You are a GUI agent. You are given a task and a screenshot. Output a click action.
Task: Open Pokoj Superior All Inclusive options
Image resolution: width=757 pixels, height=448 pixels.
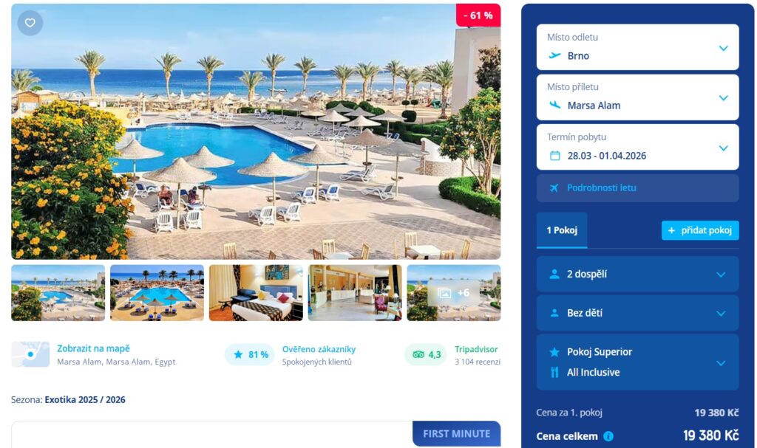637,362
